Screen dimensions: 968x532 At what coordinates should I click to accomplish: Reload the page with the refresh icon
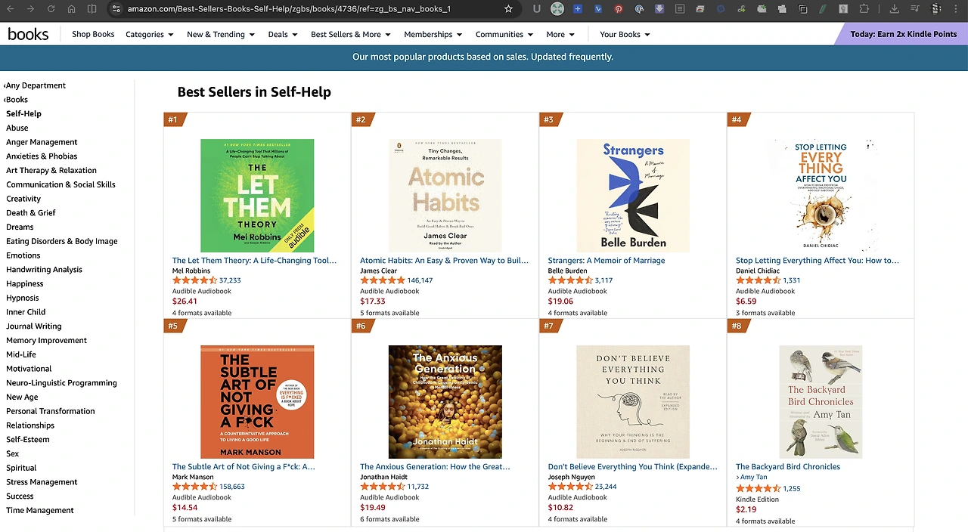click(50, 8)
